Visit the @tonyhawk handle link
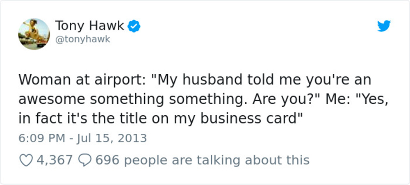The height and width of the screenshot is (185, 410). 83,39
